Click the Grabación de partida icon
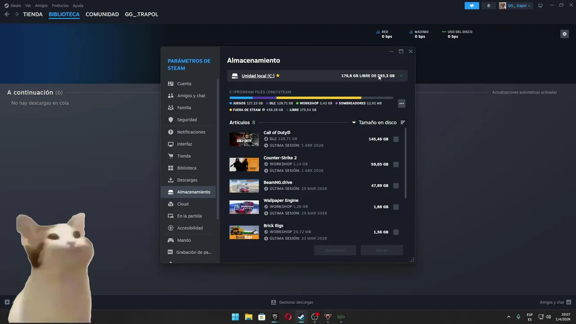The width and height of the screenshot is (576, 324). [x=171, y=252]
